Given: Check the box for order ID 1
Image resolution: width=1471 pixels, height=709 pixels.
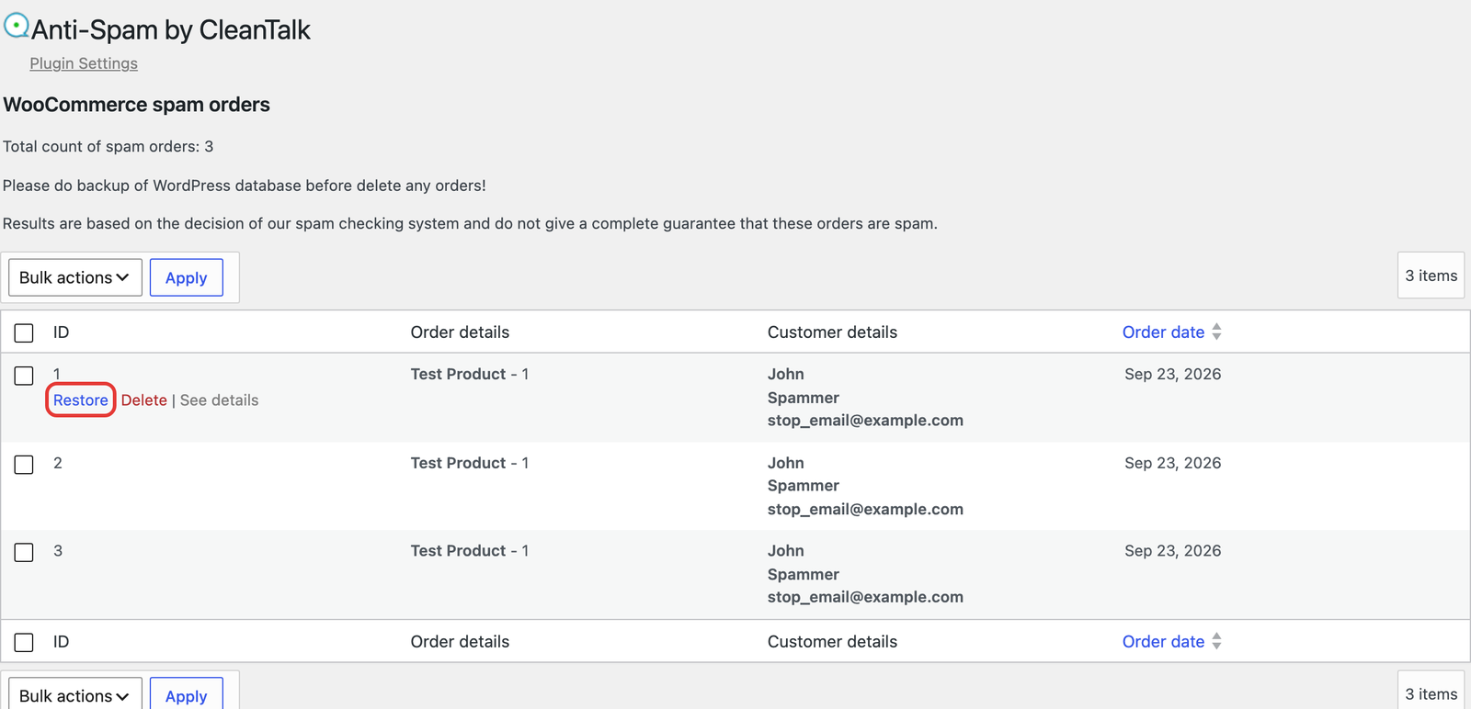Looking at the screenshot, I should pos(24,376).
